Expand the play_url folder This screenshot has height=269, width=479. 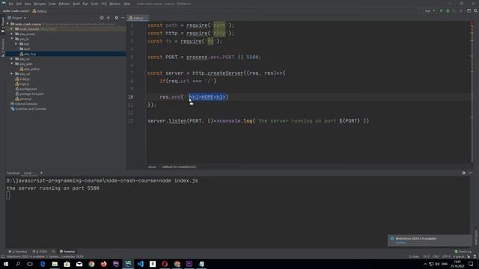click(x=12, y=74)
